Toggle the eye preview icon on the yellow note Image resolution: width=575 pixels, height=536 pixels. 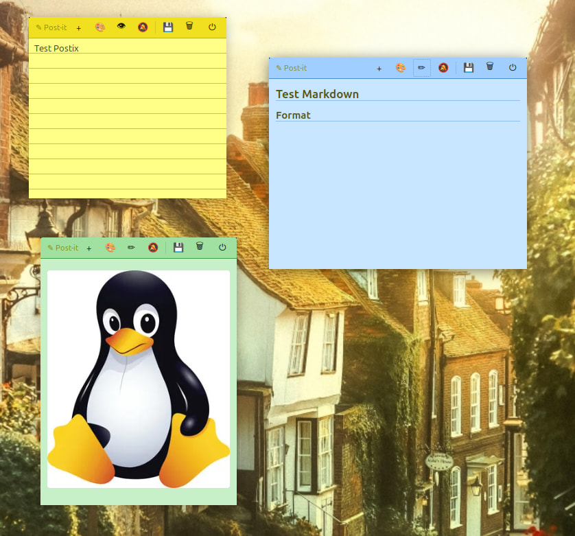(x=121, y=27)
